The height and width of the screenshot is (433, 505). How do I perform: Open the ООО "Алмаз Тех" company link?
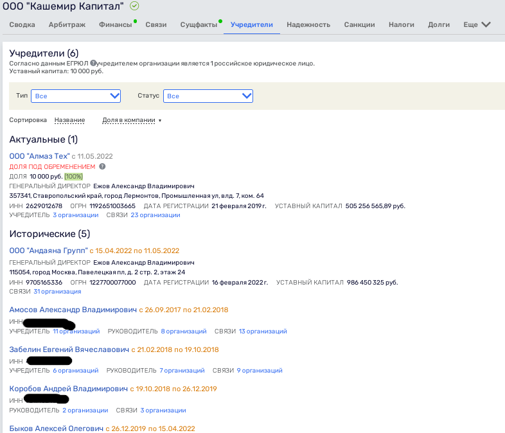pyautogui.click(x=39, y=156)
